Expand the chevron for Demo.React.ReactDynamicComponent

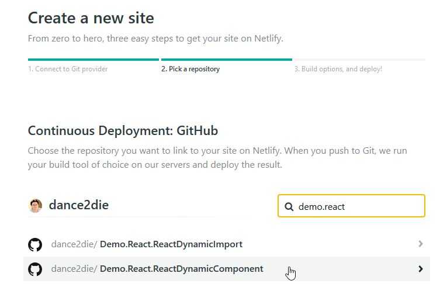[x=421, y=269]
